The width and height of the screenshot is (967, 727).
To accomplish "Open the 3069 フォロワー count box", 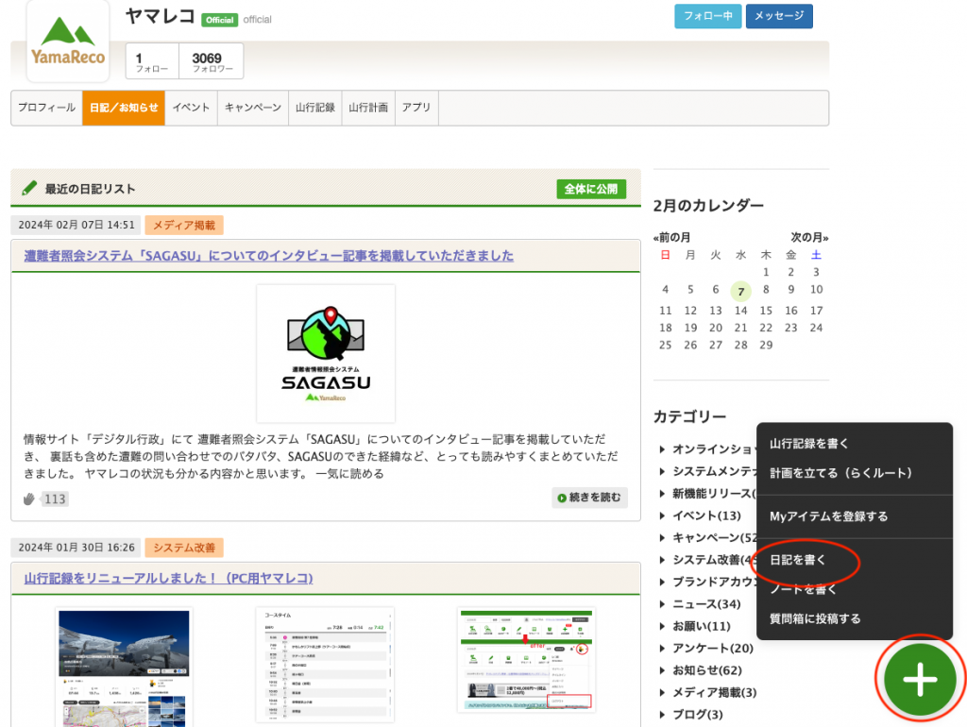I will click(212, 61).
